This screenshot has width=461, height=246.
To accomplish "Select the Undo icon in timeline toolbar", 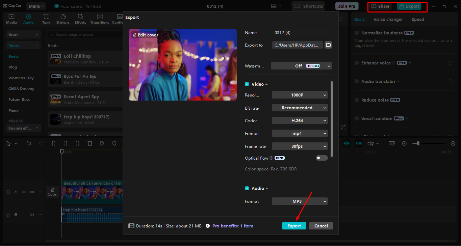I will 29,143.
